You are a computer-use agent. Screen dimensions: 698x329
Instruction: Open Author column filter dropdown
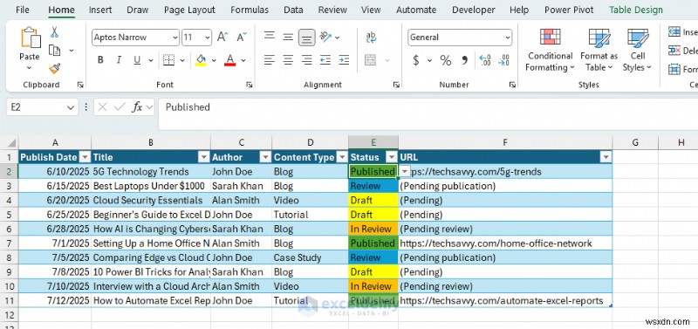[265, 157]
